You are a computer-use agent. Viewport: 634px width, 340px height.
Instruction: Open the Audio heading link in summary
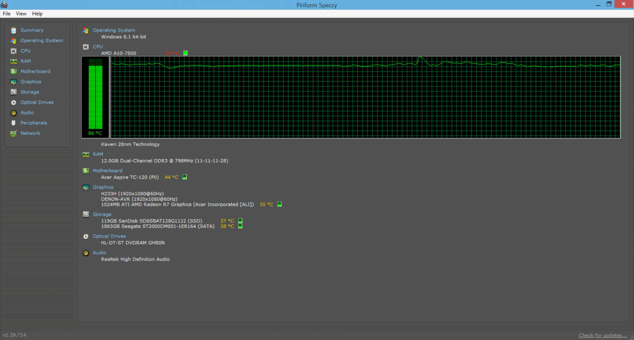click(x=99, y=253)
